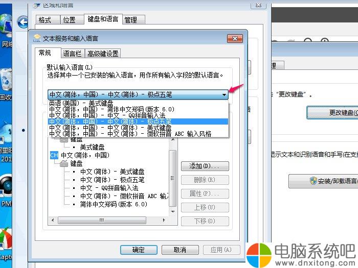Click keyboard icon under 中文(简体，中国)
The height and width of the screenshot is (268, 358).
point(64,163)
